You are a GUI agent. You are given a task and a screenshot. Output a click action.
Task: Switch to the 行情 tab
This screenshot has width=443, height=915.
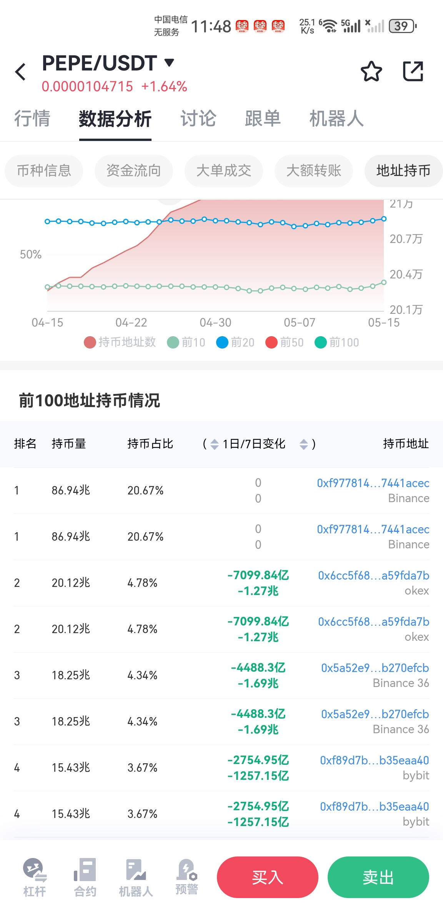click(32, 119)
